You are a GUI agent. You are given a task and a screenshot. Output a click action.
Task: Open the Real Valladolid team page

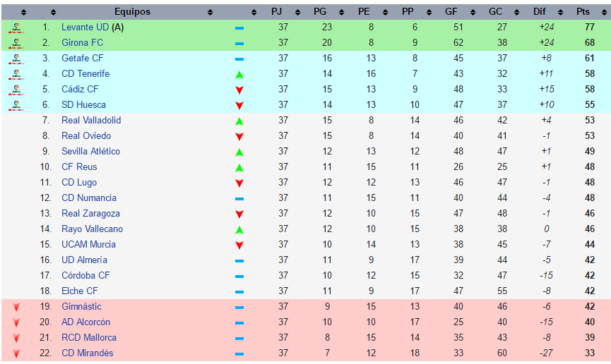pos(91,121)
